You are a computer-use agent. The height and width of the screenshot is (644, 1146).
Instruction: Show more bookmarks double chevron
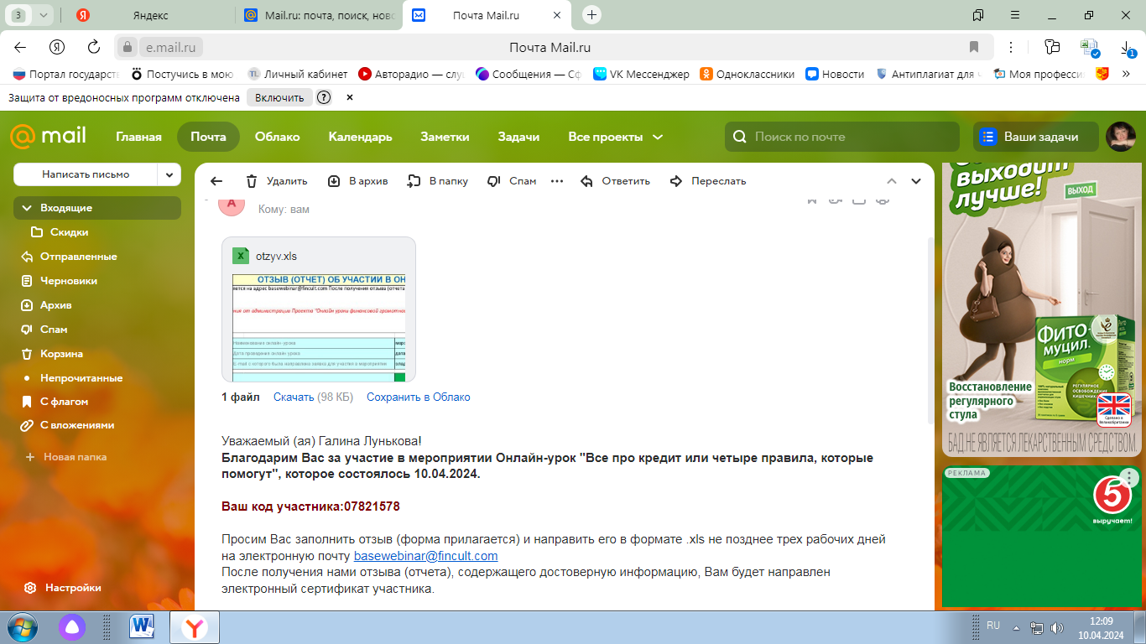tap(1127, 74)
